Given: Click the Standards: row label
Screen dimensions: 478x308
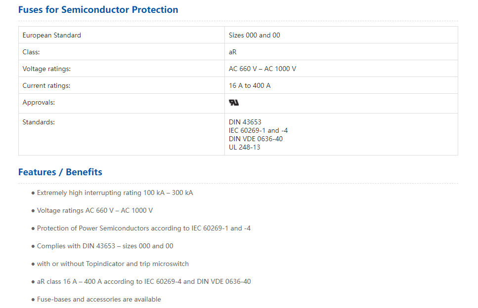Looking at the screenshot, I should [39, 122].
